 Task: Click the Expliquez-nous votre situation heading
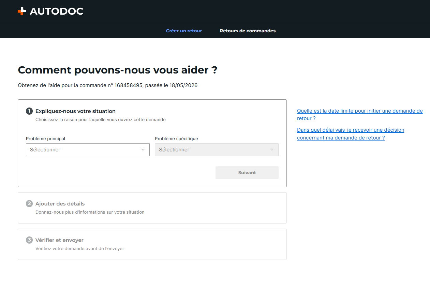coord(75,111)
